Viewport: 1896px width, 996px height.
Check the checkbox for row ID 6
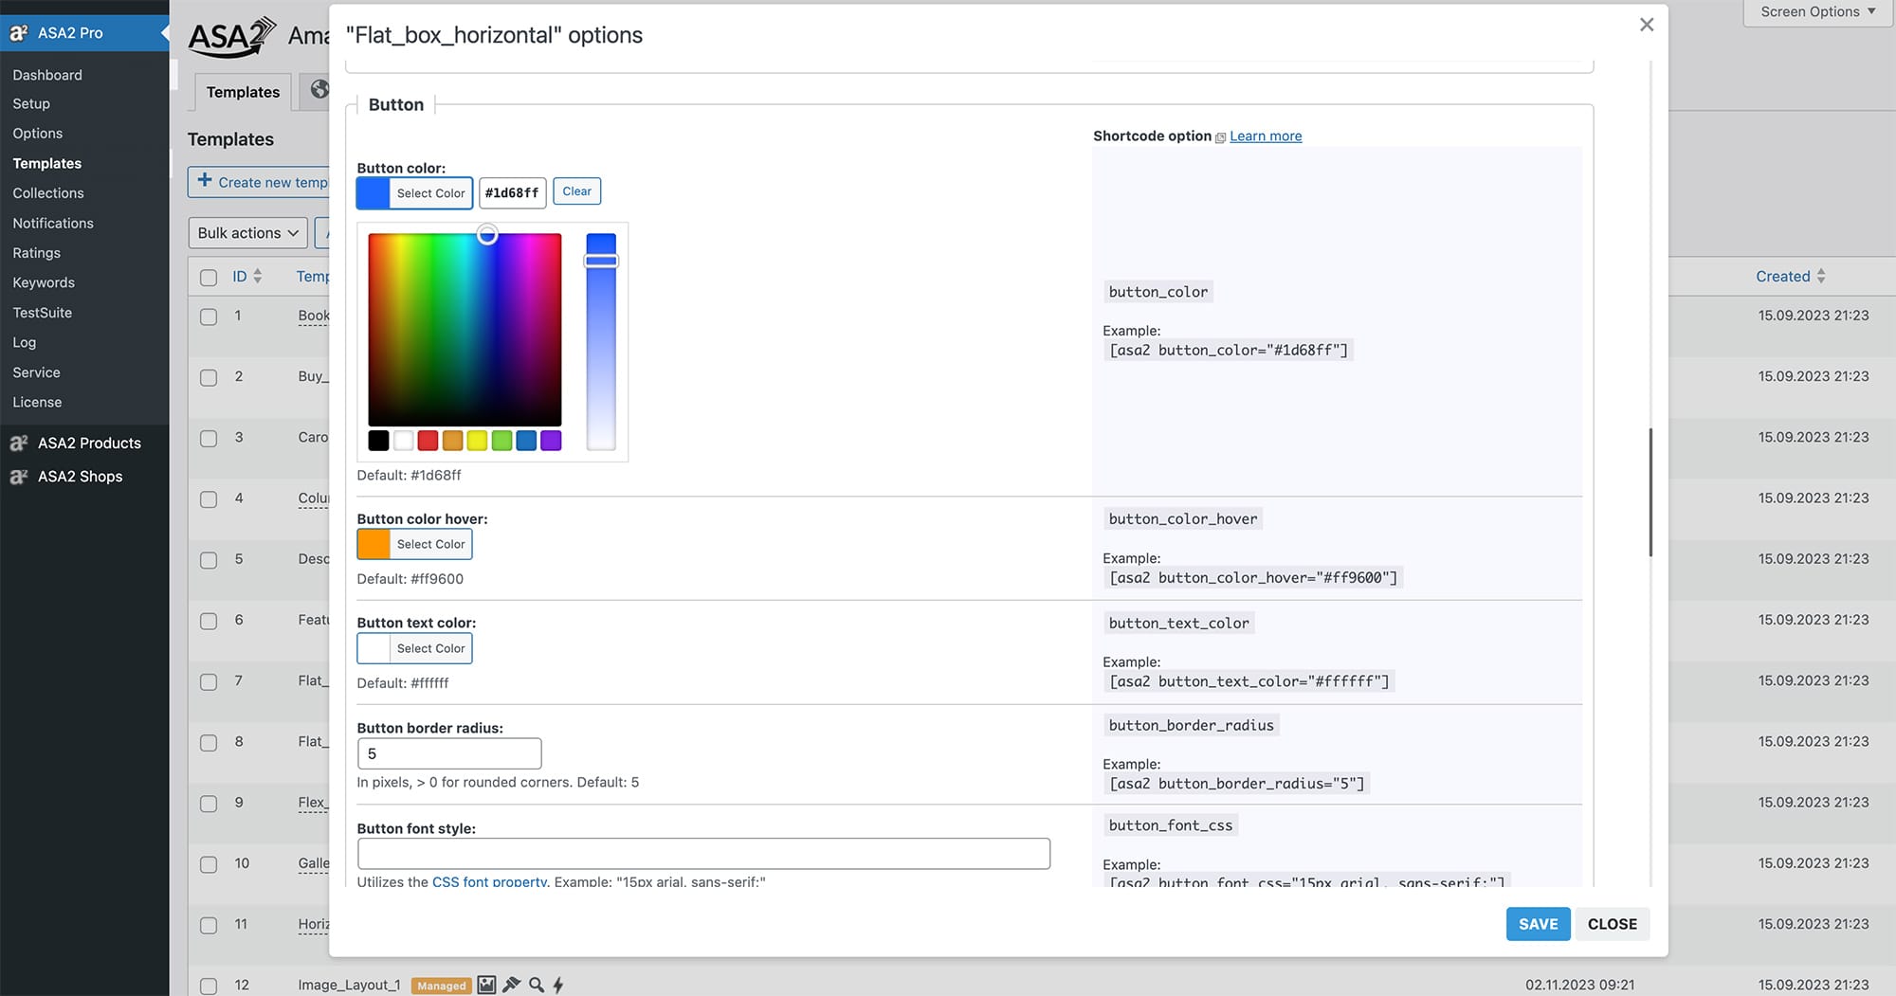click(209, 621)
